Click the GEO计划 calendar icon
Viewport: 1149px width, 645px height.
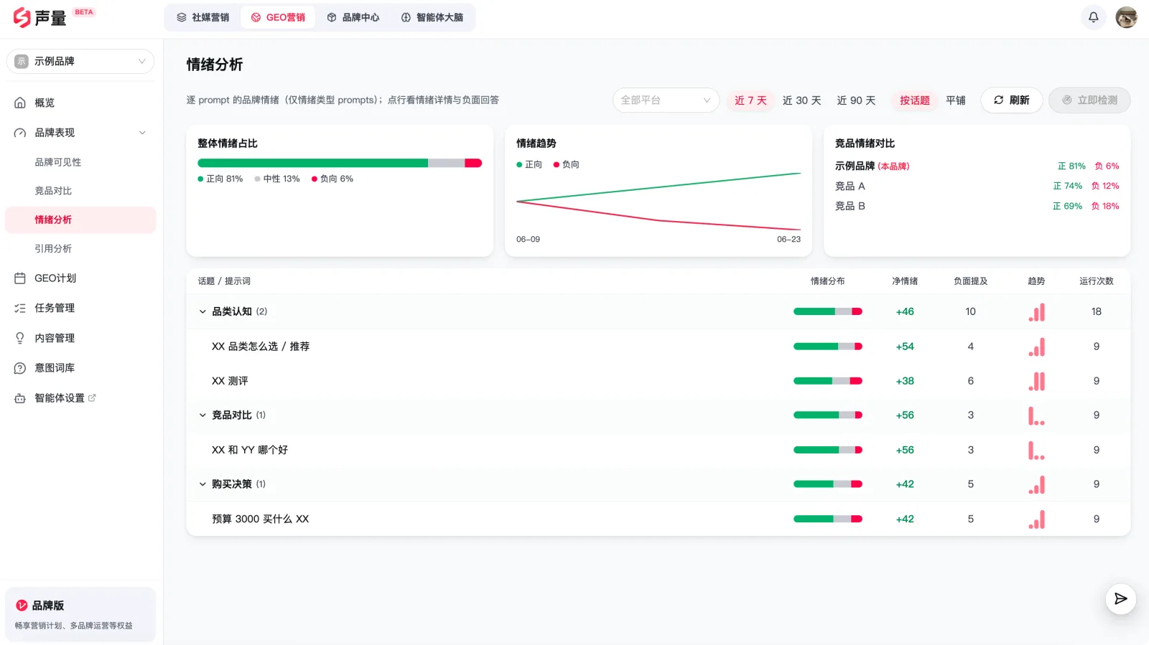pyautogui.click(x=20, y=278)
